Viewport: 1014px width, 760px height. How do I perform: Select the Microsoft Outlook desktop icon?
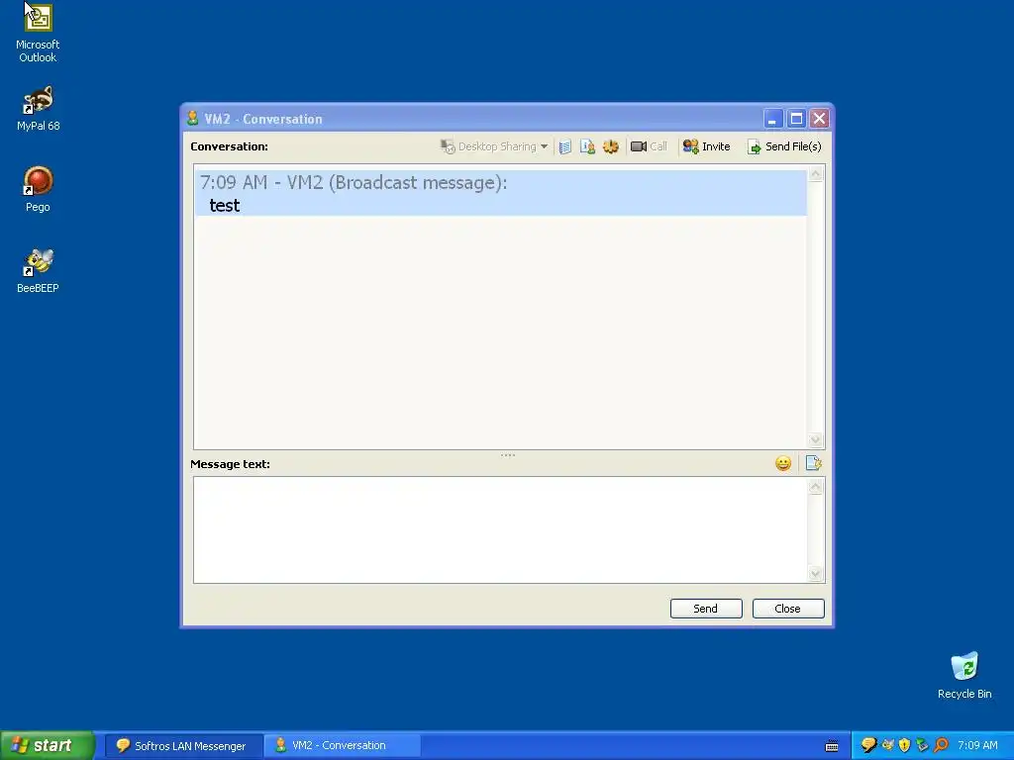click(x=38, y=34)
